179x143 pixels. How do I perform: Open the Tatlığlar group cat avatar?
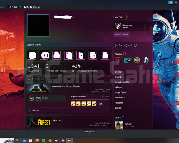[119, 125]
